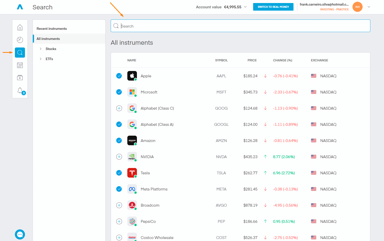The image size is (384, 241).
Task: Click the Search input field
Action: coord(241,26)
